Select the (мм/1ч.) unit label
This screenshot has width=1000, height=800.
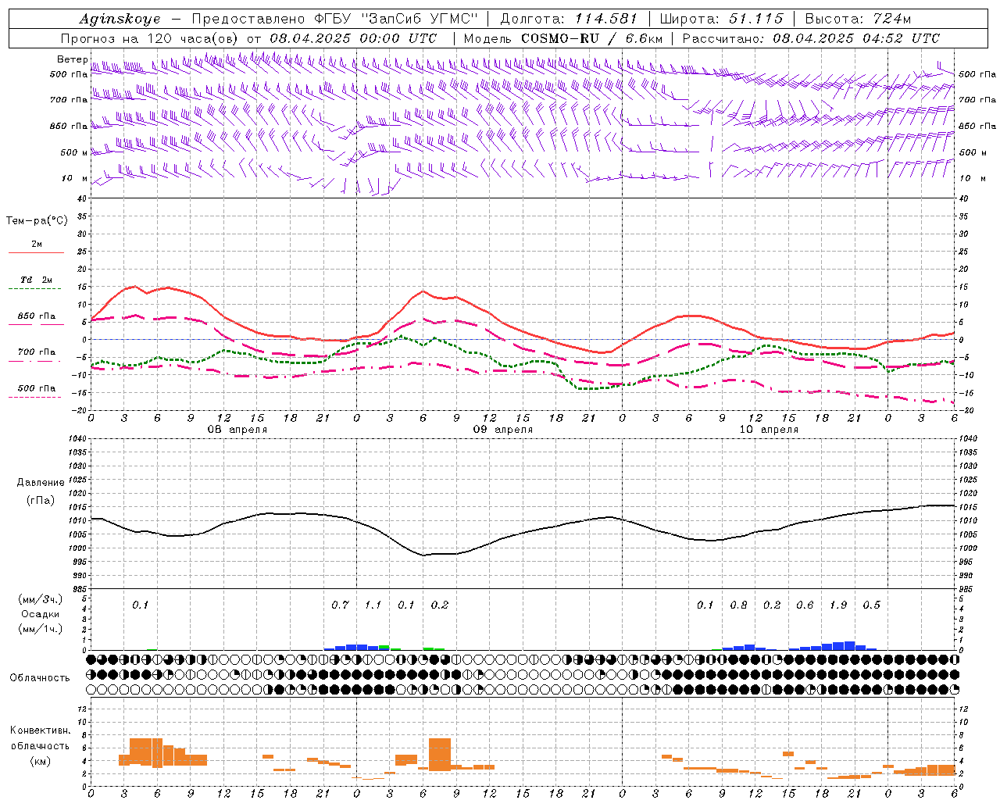click(x=41, y=629)
